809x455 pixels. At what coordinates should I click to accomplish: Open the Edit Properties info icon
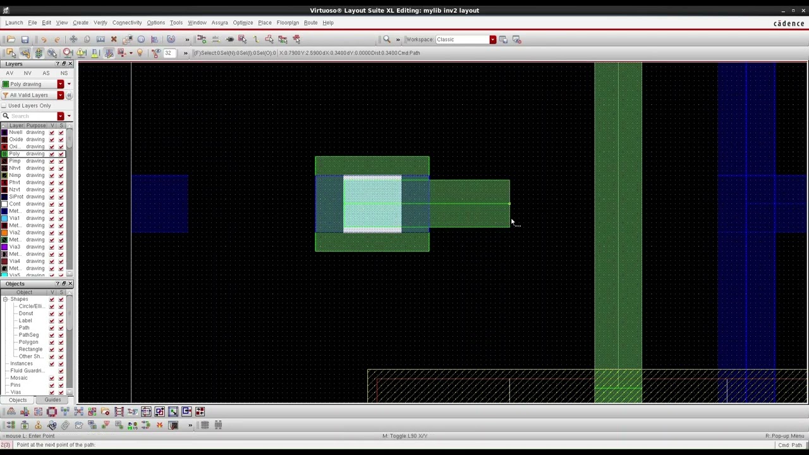point(141,39)
